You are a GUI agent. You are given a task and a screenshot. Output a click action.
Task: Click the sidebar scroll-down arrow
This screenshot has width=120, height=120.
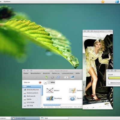(x=42, y=107)
